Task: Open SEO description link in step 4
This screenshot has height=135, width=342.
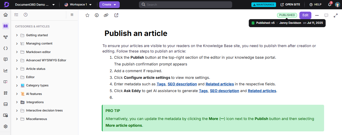Action: [x=182, y=84]
